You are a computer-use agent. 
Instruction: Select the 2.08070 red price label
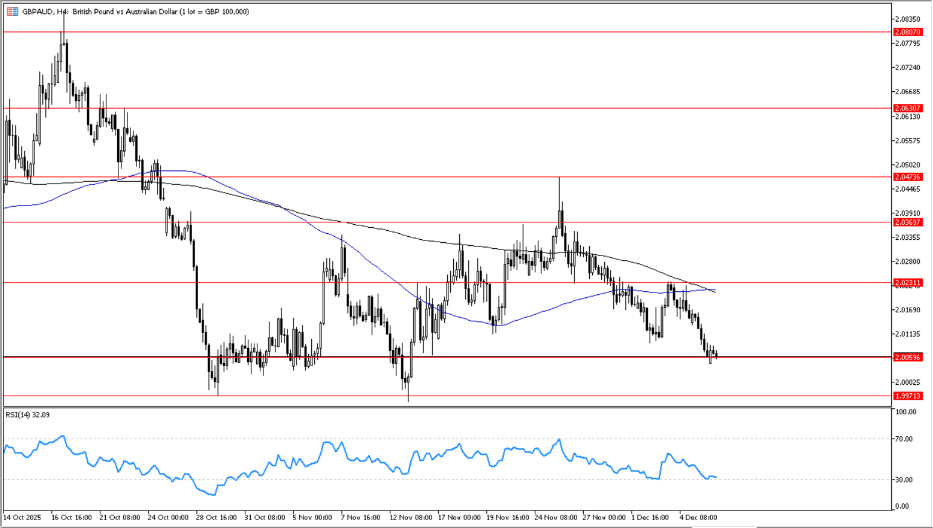click(x=908, y=32)
